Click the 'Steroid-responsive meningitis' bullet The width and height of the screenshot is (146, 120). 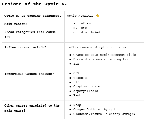click(x=101, y=59)
